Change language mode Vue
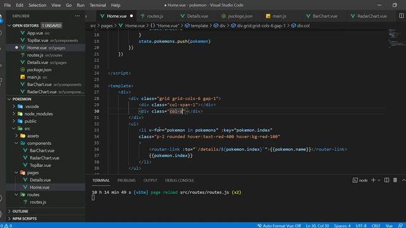The width and height of the screenshot is (406, 228). pyautogui.click(x=389, y=225)
